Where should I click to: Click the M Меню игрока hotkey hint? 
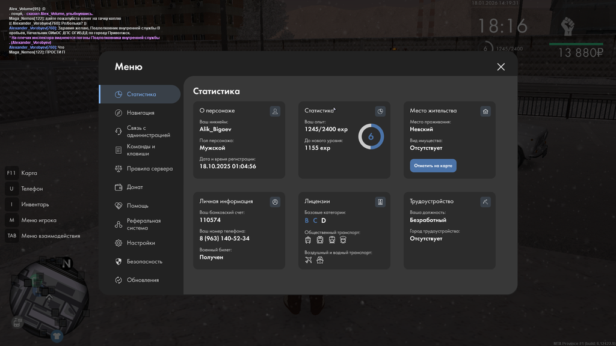coord(31,220)
